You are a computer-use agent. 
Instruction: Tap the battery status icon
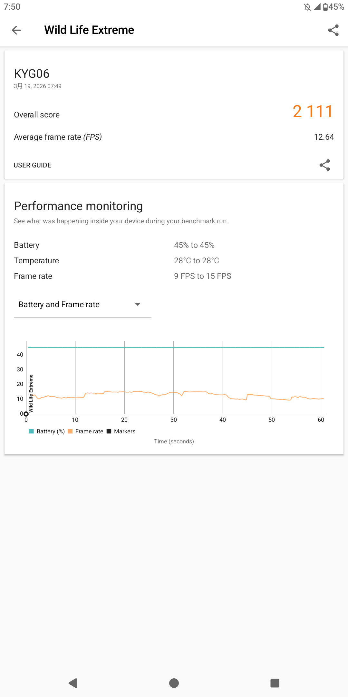coord(325,7)
